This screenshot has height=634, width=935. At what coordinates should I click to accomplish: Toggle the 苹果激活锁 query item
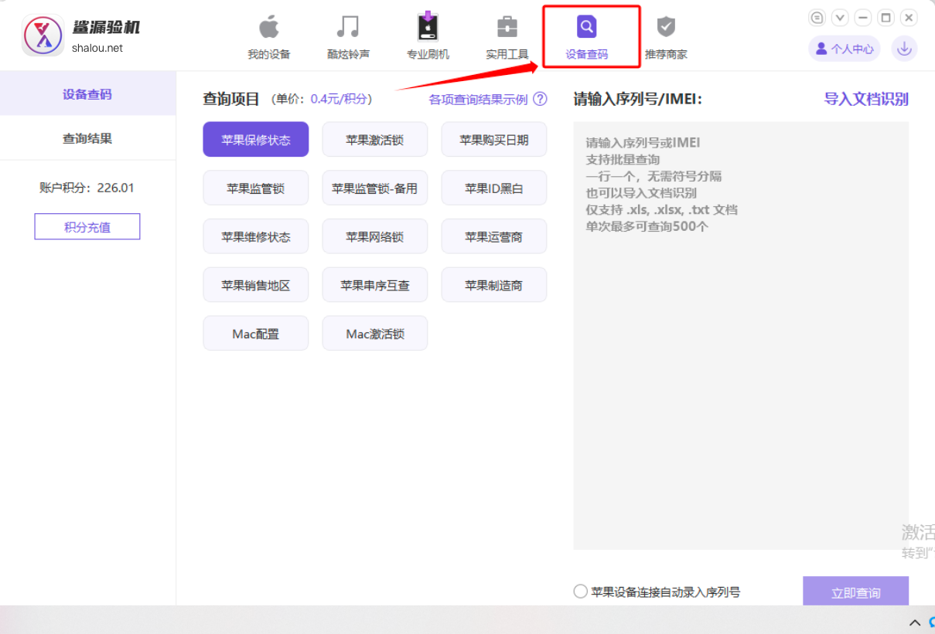click(374, 139)
